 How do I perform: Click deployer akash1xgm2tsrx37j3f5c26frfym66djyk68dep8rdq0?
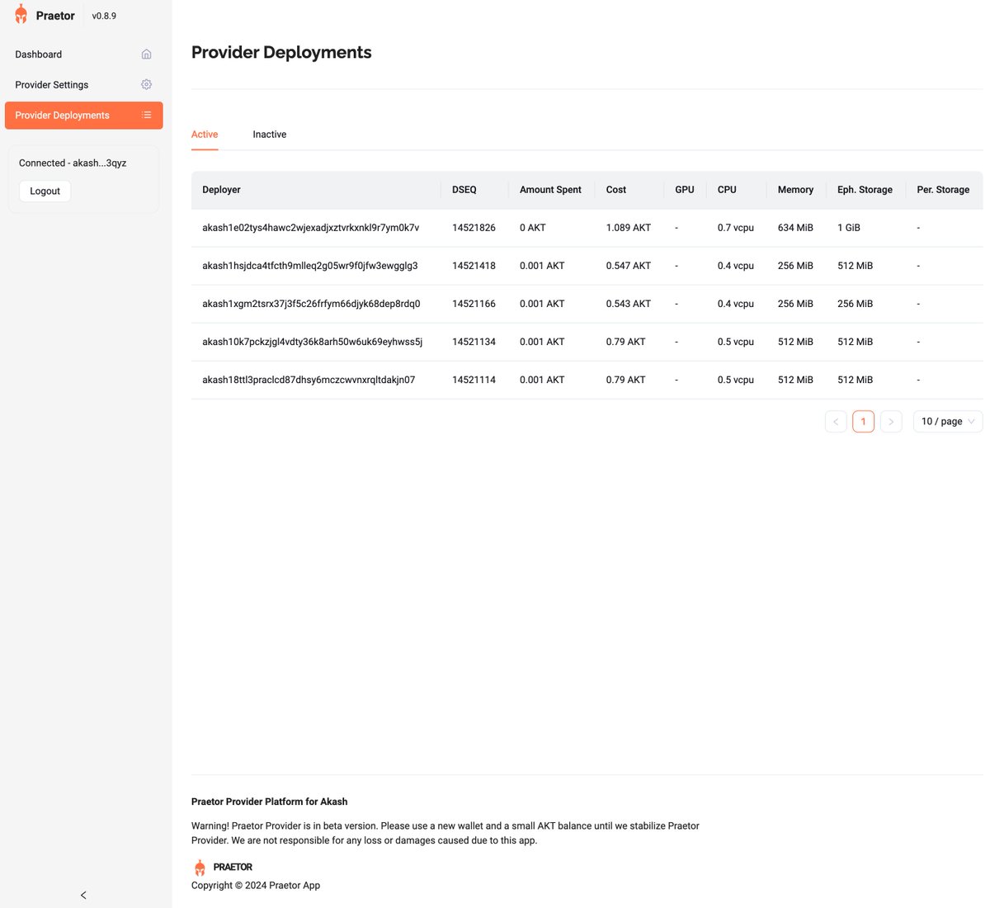click(311, 304)
